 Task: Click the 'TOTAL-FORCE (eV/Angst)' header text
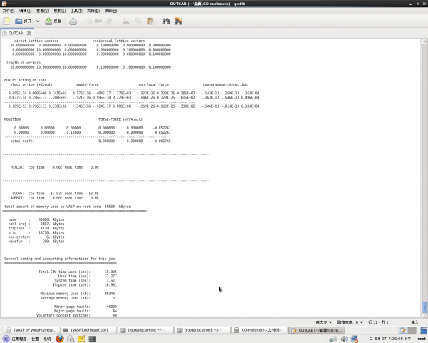pos(121,119)
